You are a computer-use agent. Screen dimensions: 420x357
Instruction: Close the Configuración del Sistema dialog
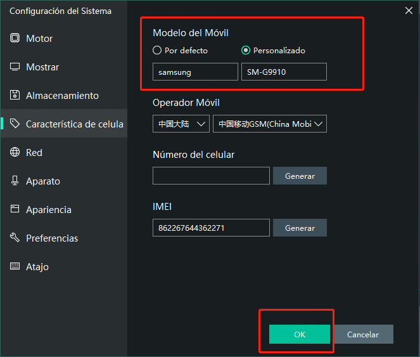pyautogui.click(x=409, y=11)
